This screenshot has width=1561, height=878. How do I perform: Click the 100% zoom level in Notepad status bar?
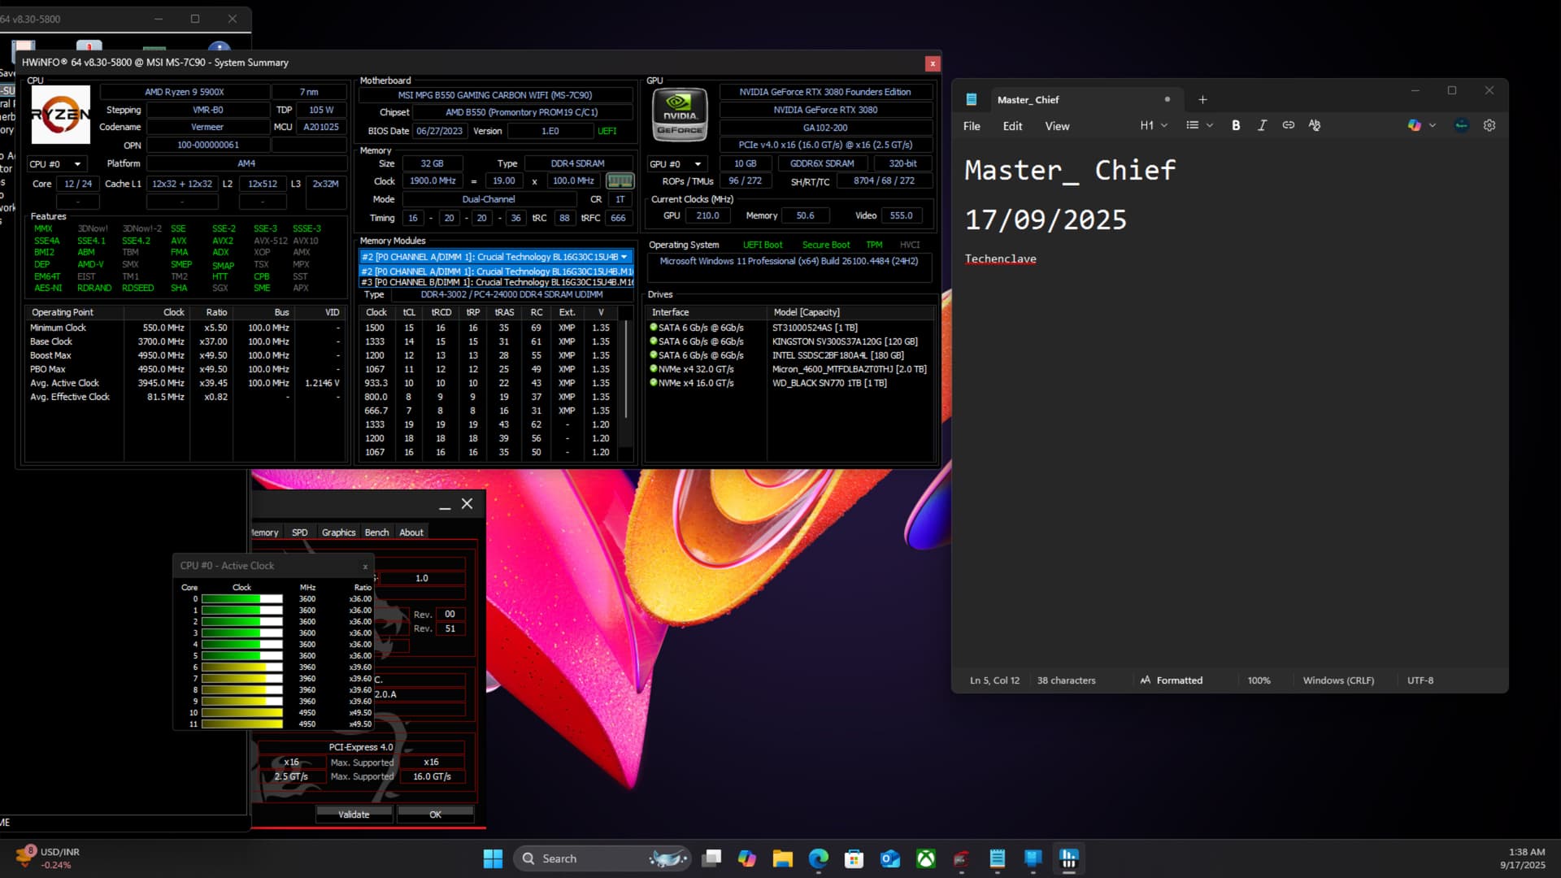point(1259,680)
